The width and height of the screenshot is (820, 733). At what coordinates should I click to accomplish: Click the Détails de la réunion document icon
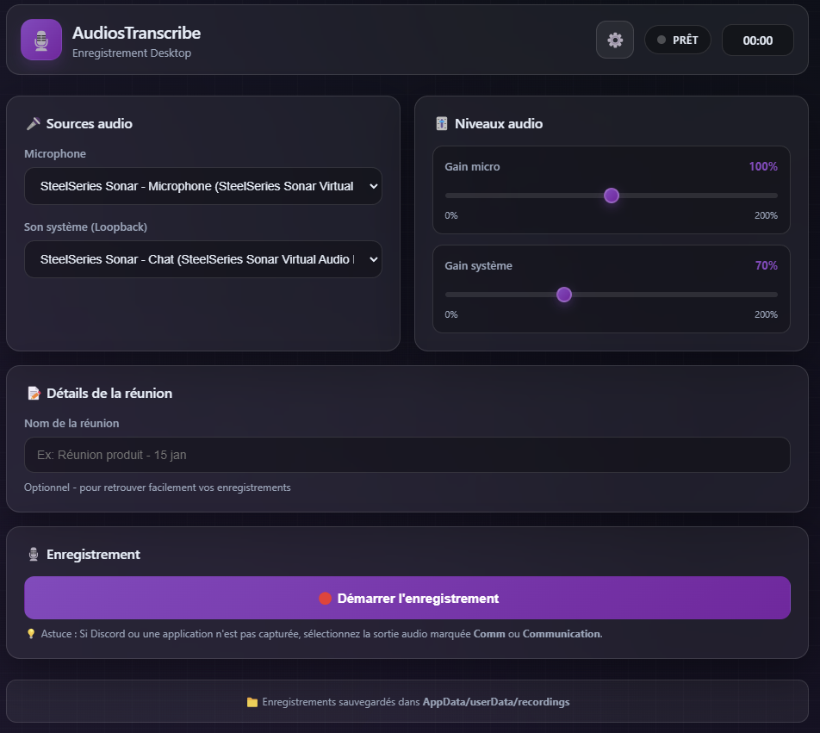point(34,392)
